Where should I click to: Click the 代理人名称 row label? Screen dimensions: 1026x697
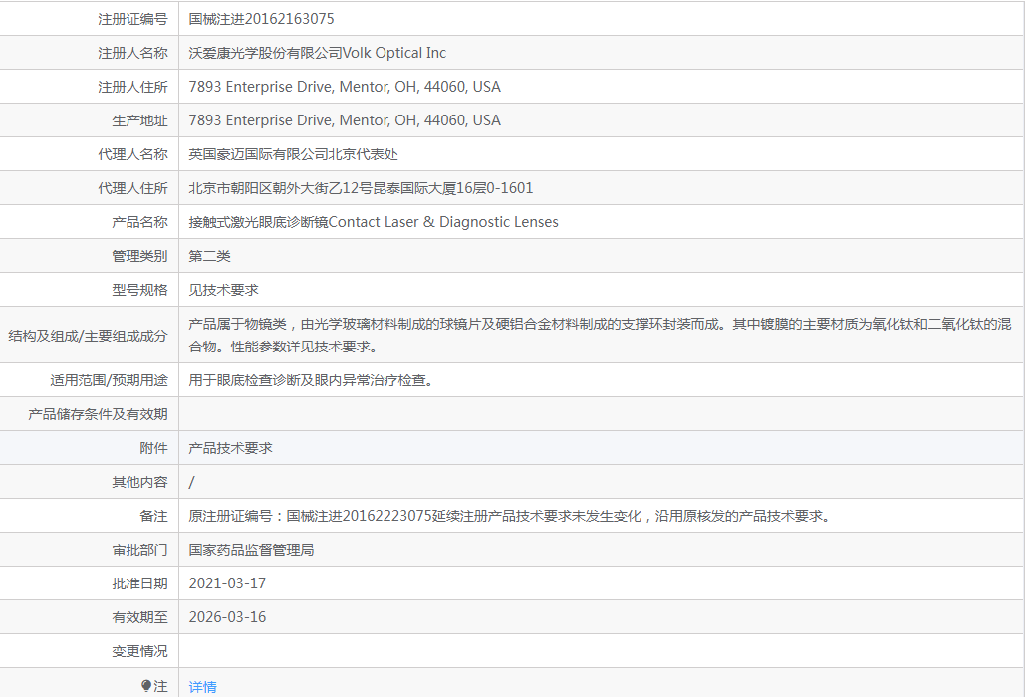tap(132, 155)
